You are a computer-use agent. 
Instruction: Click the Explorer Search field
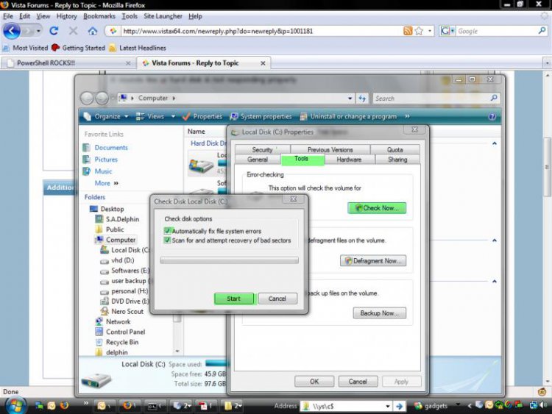431,99
